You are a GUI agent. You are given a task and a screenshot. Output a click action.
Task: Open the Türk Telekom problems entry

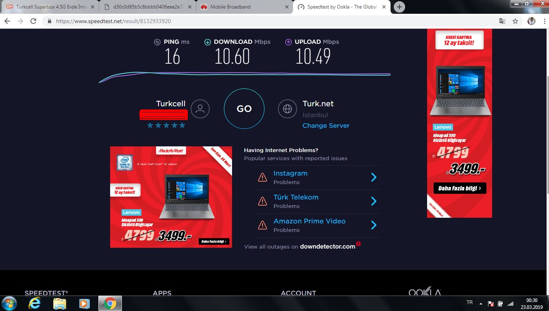coord(296,197)
